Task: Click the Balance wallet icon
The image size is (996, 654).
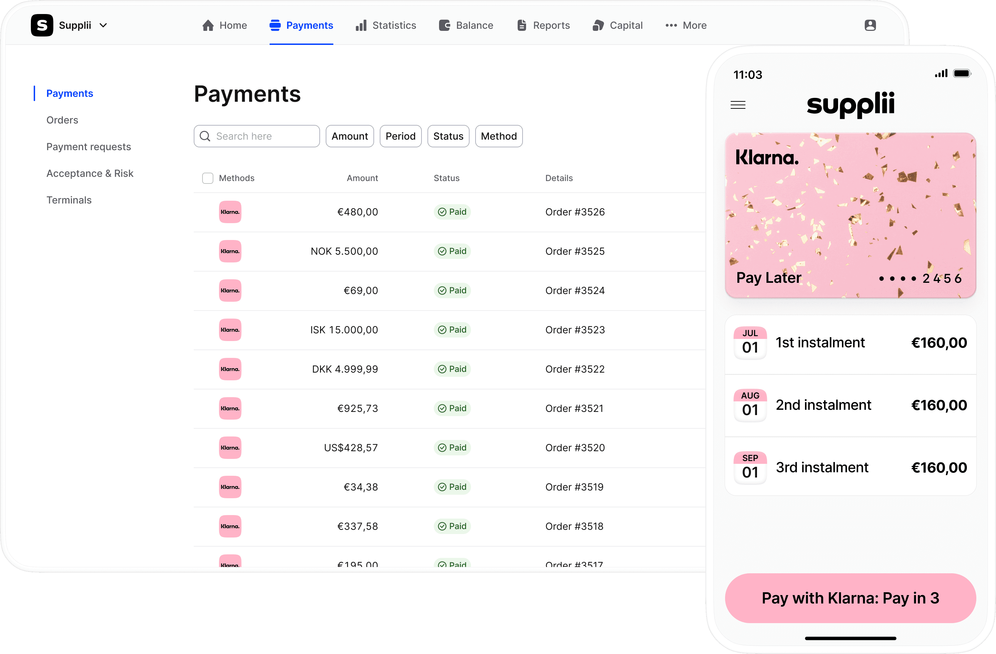Action: (444, 25)
